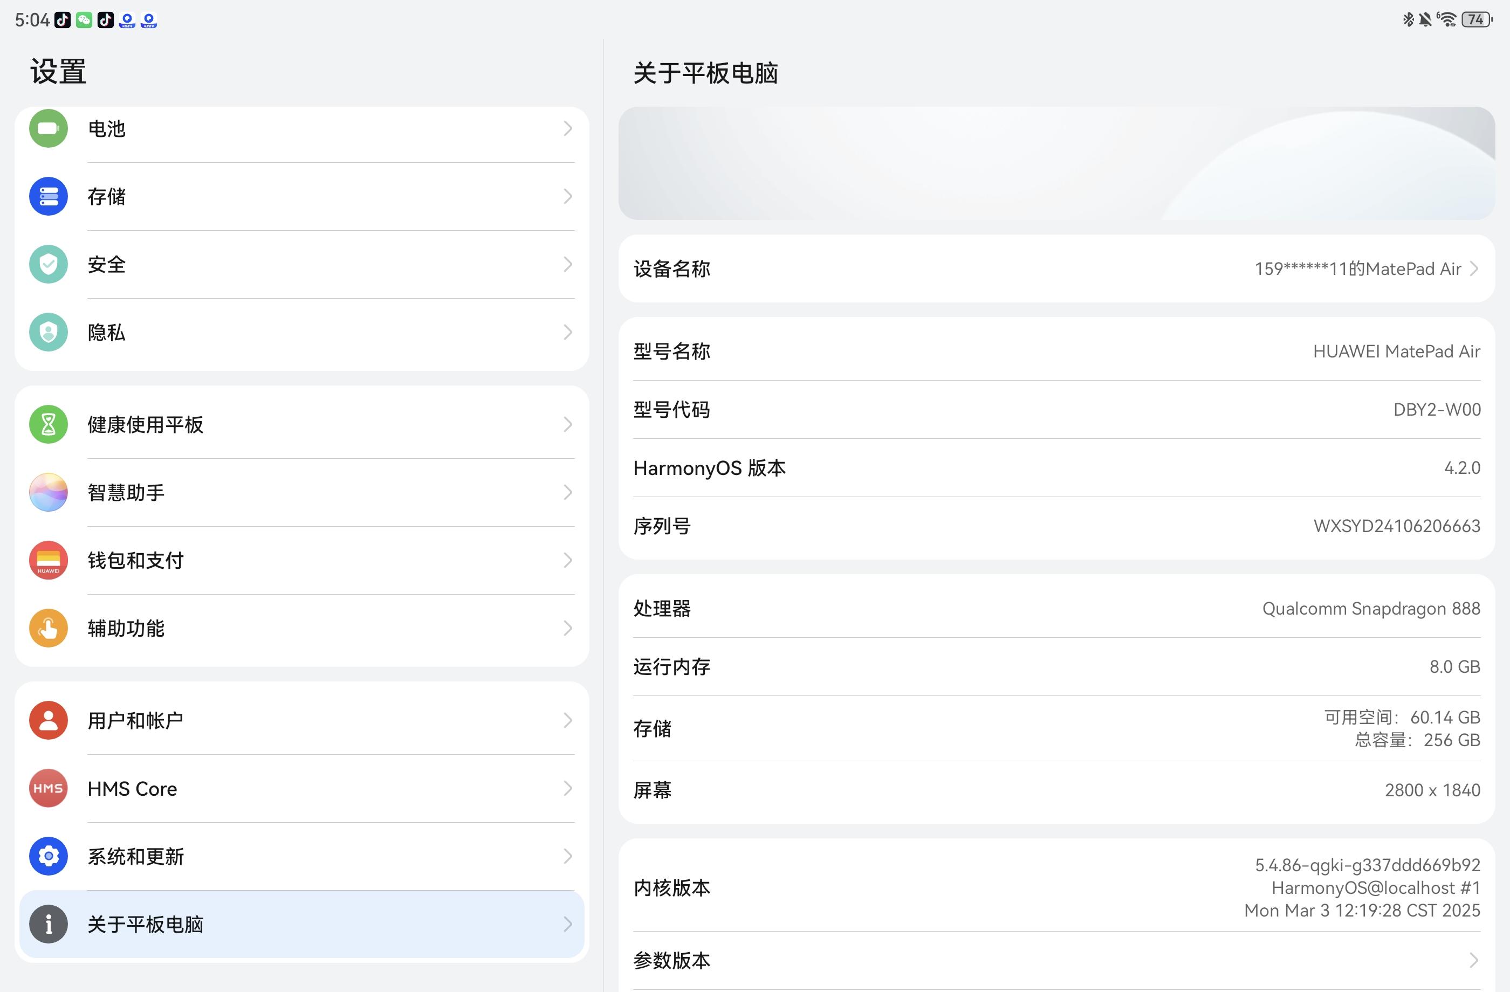1510x992 pixels.
Task: Open 用户和帐户 settings
Action: point(302,720)
